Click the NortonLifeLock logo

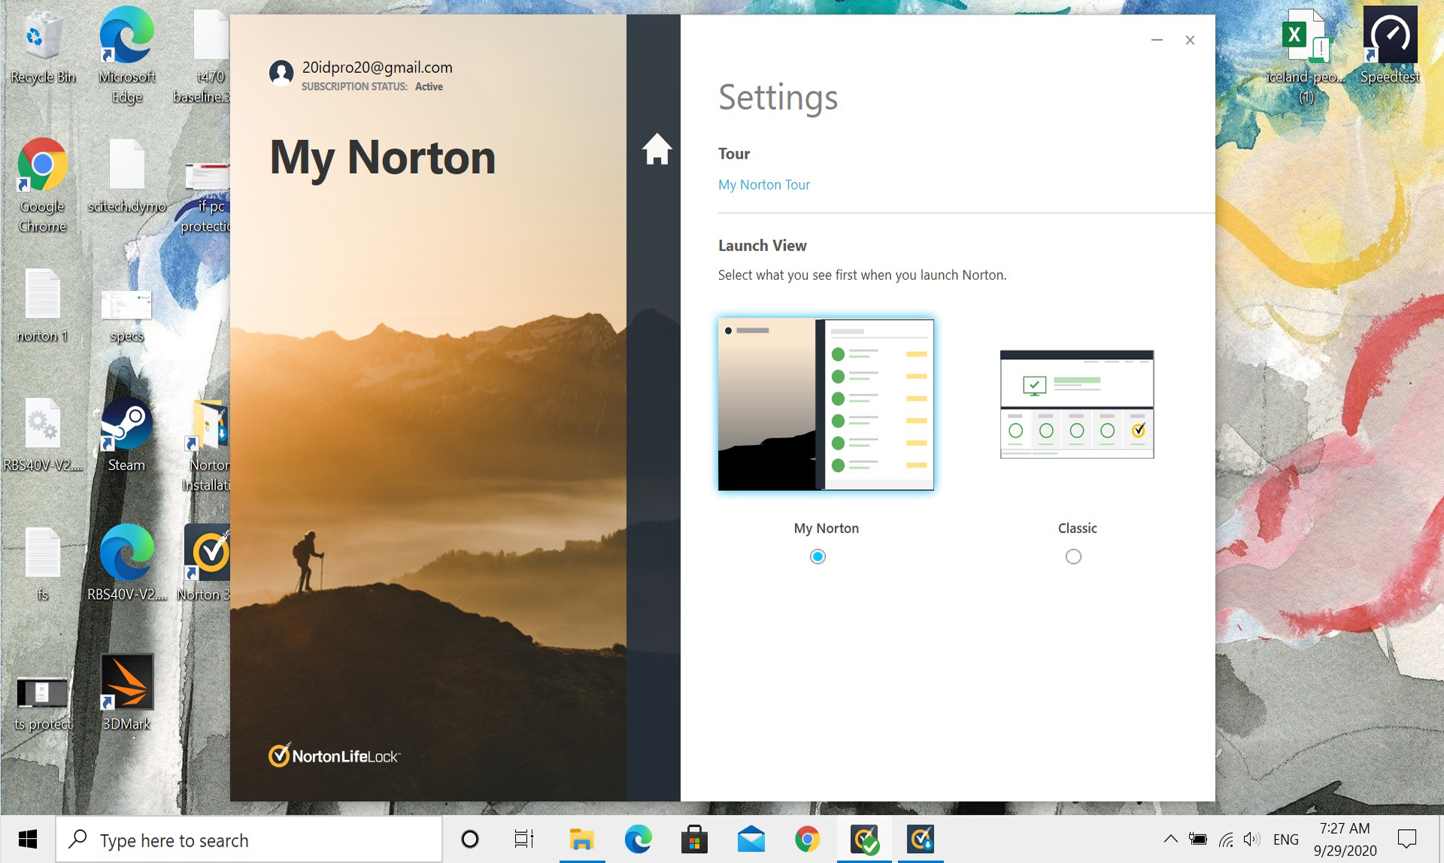(334, 755)
